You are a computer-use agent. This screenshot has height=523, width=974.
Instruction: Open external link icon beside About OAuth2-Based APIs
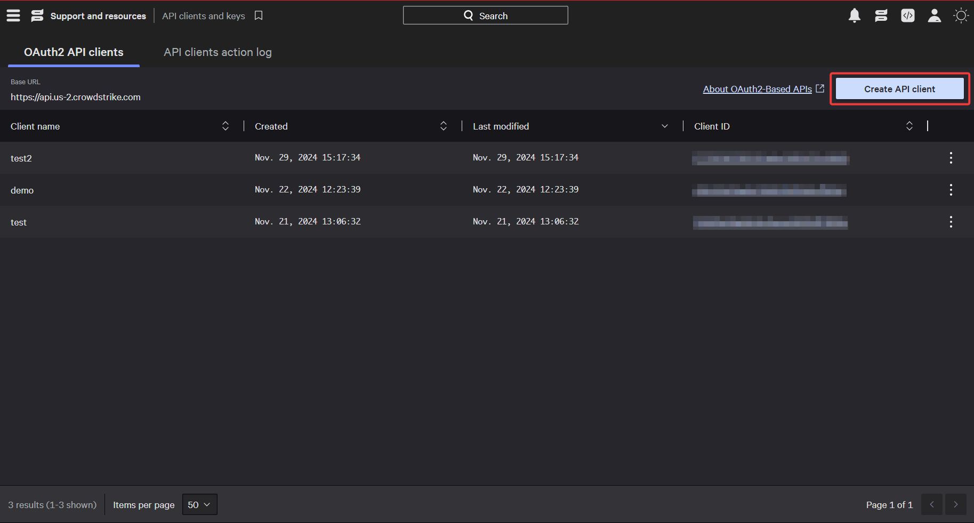tap(820, 88)
